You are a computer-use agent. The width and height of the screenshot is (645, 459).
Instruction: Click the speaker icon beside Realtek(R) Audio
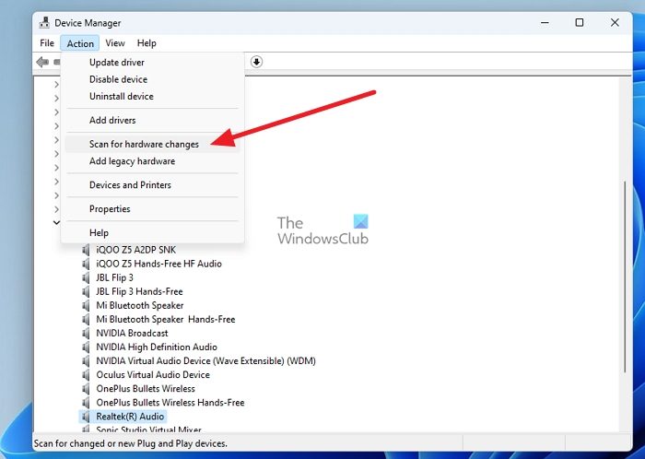pyautogui.click(x=86, y=417)
